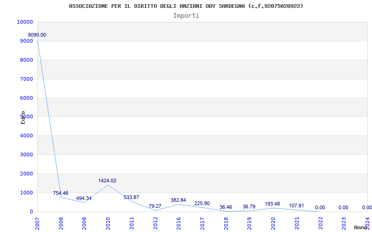Select the 5000 y-axis tick label
The height and width of the screenshot is (232, 372).
[26, 117]
